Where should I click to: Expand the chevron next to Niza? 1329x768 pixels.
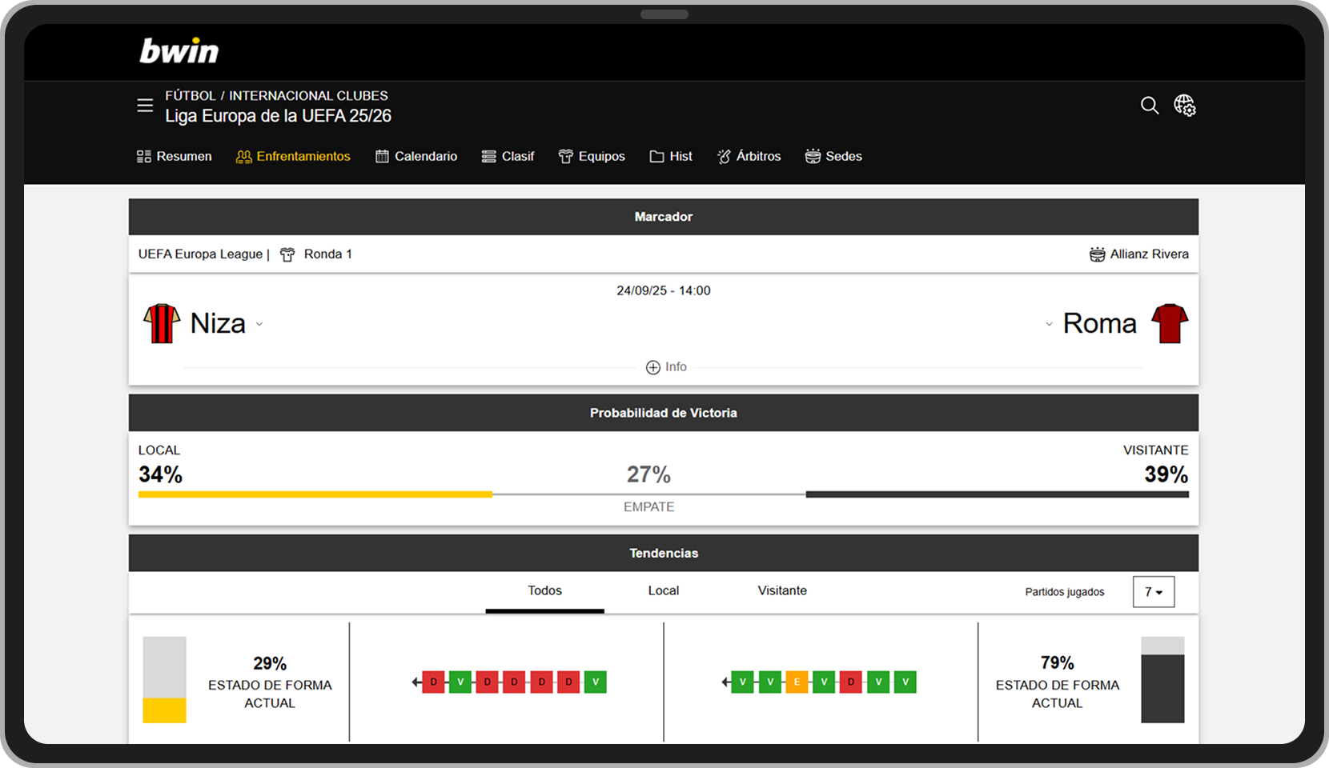(259, 325)
